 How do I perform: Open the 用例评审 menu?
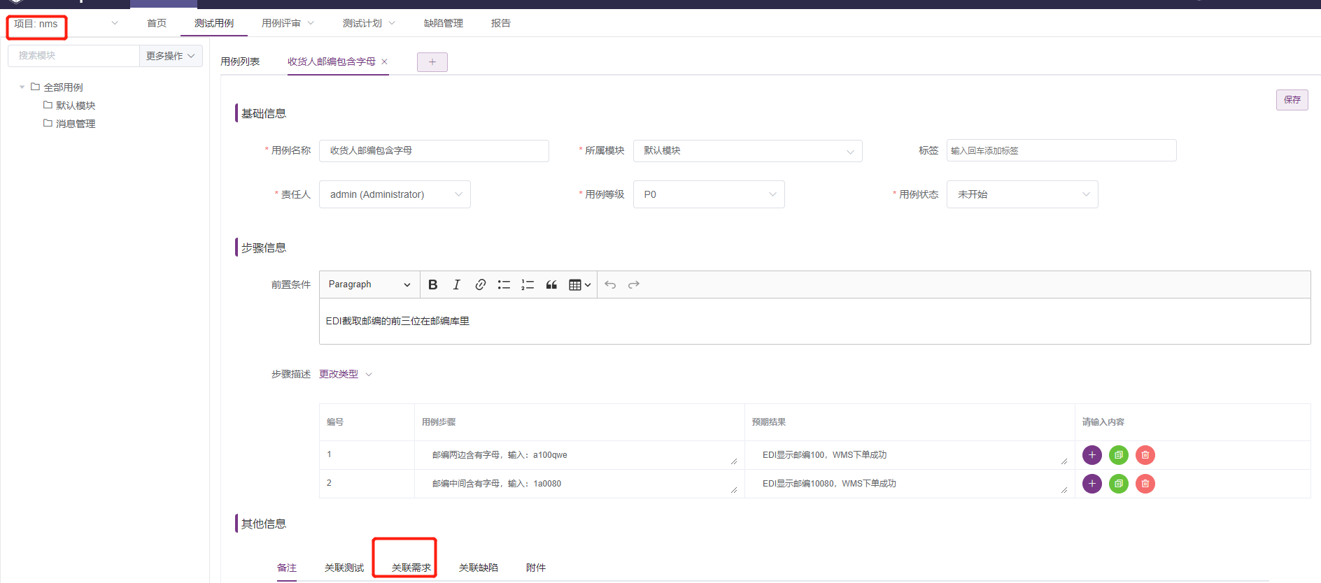coord(288,23)
